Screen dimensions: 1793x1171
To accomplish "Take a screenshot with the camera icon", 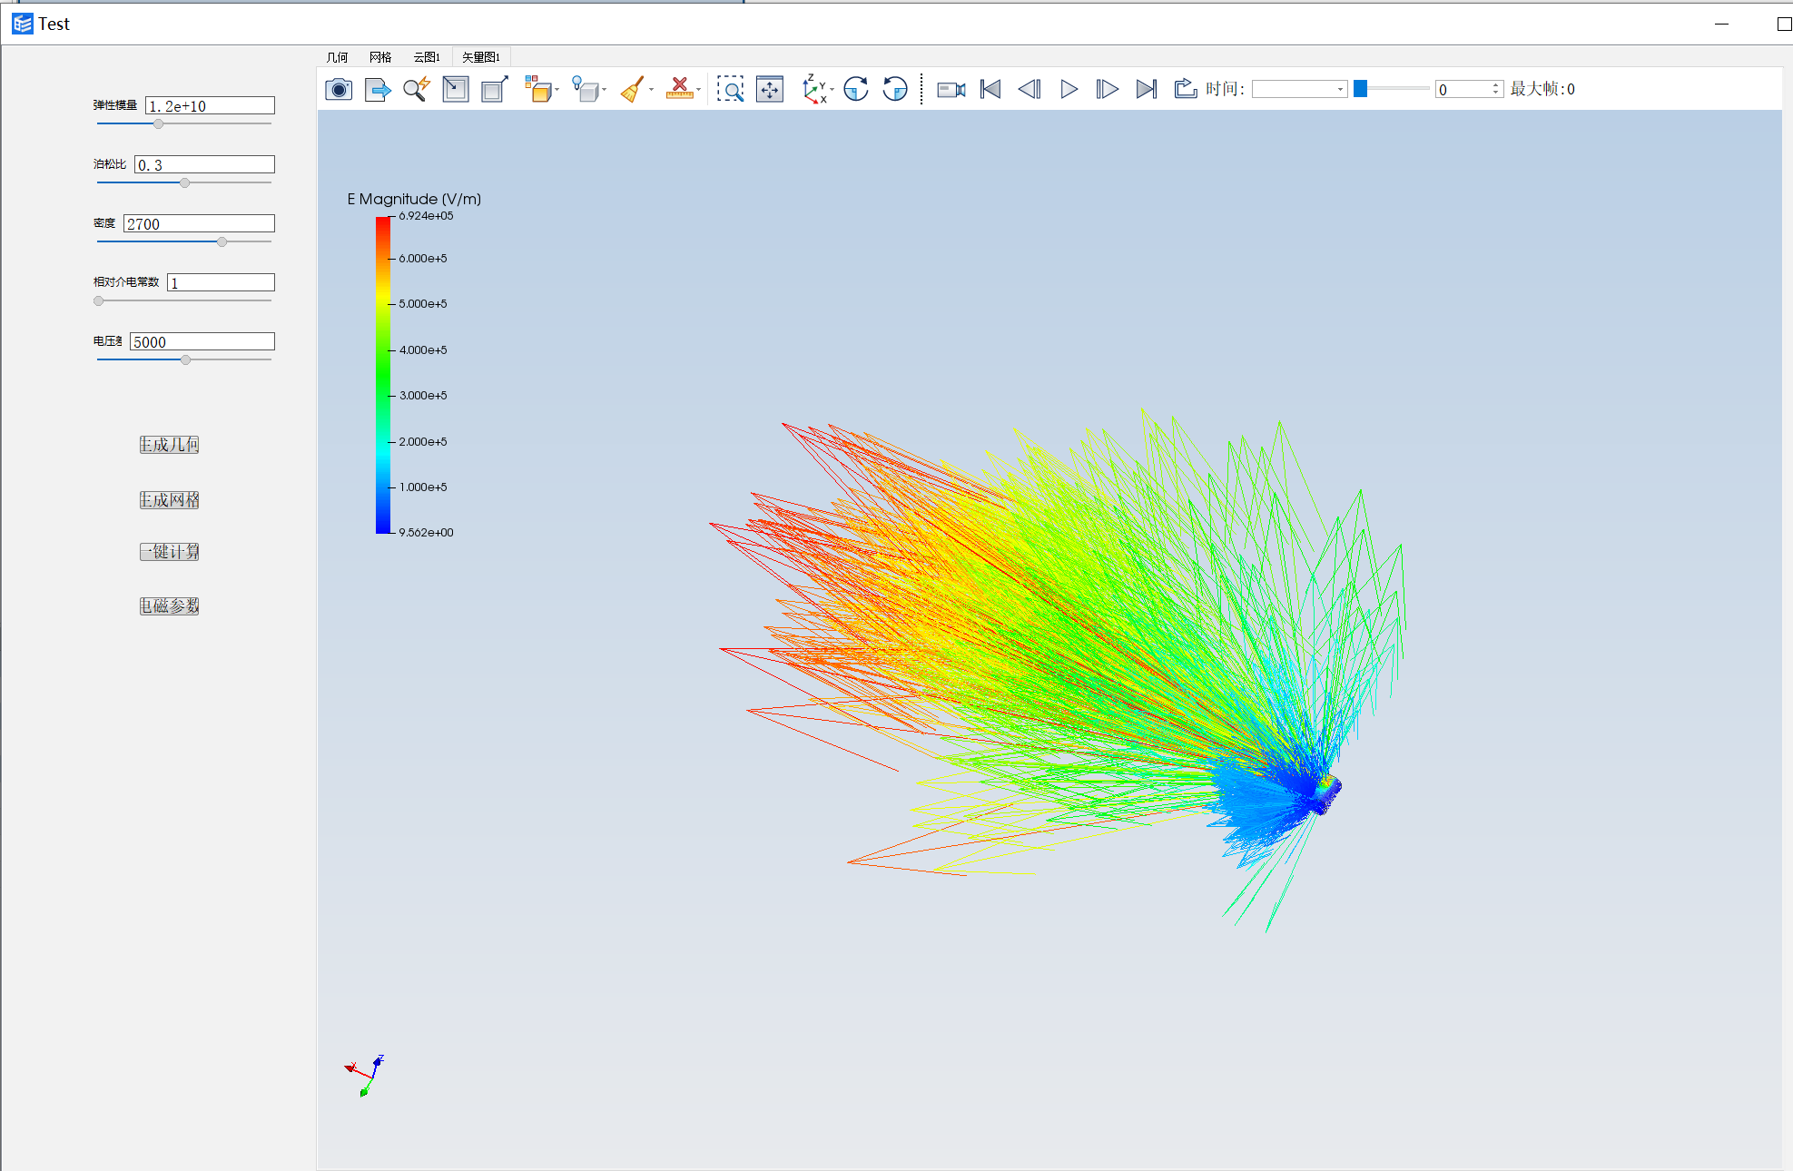I will 339,89.
